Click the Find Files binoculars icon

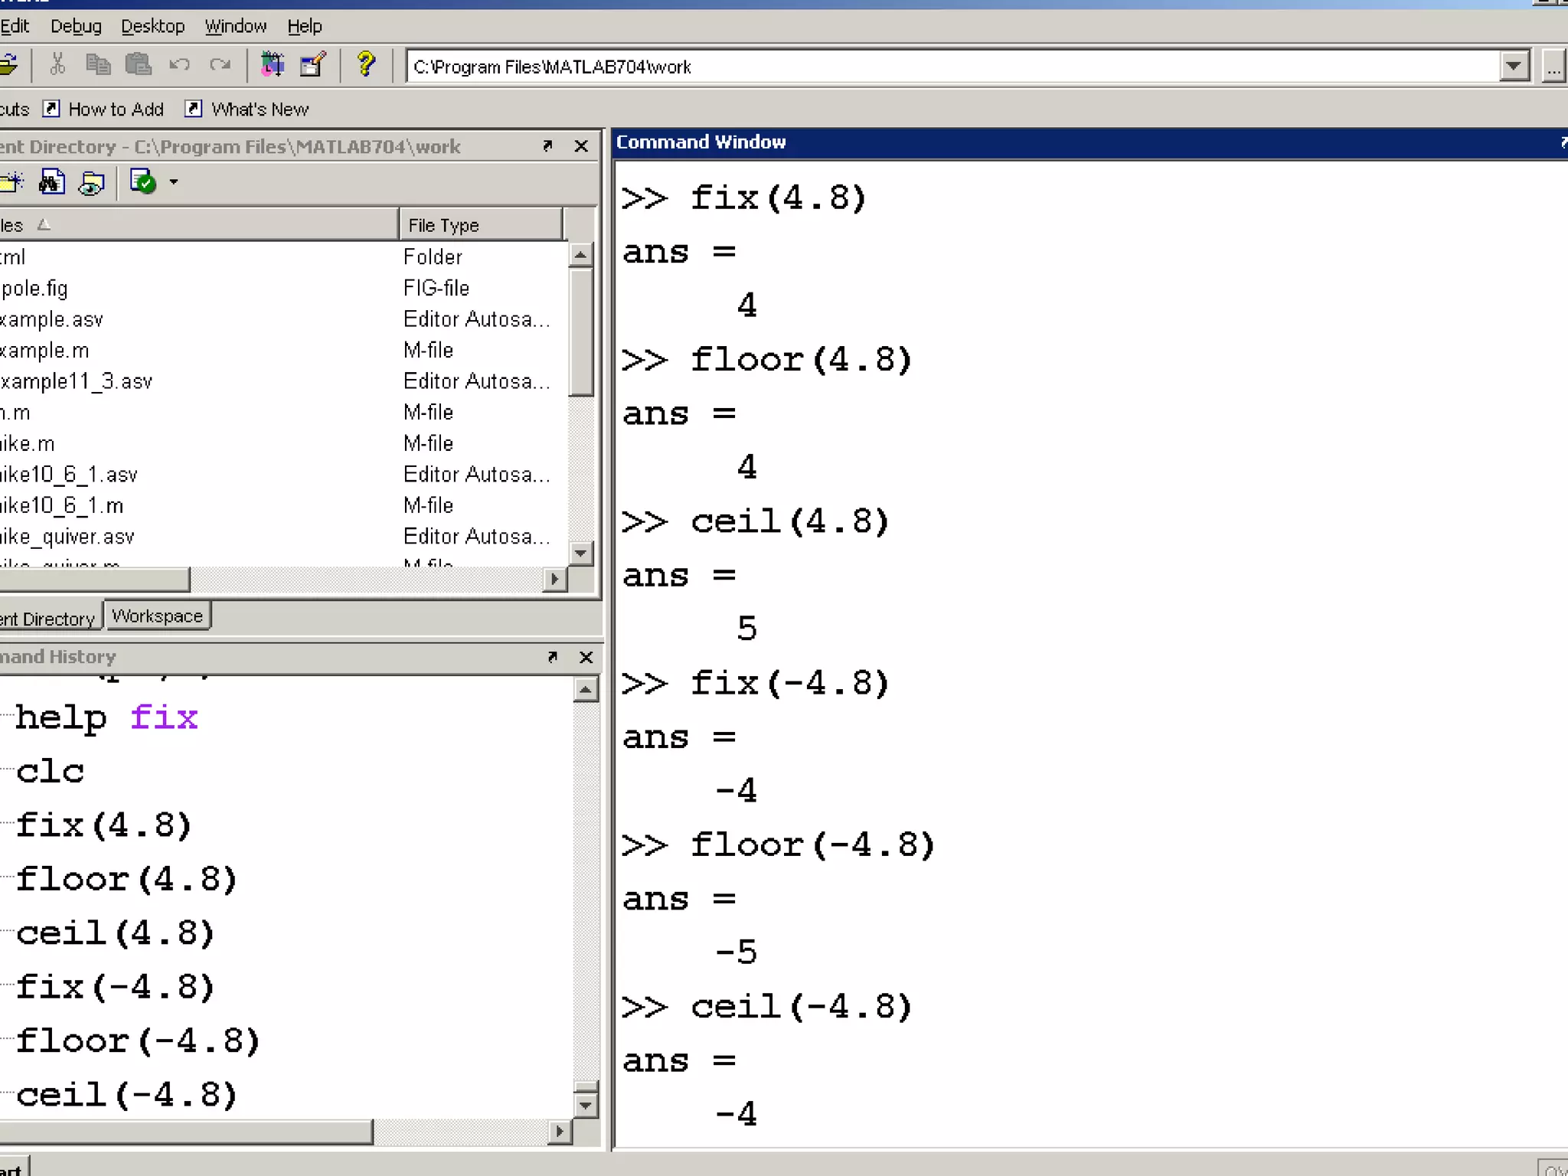tap(51, 183)
